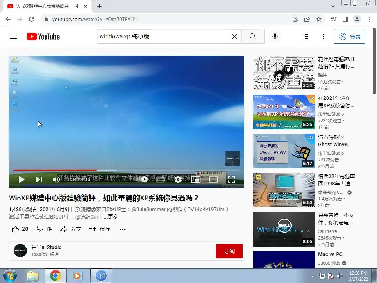The image size is (377, 283).
Task: Open Win11 Dell video thumbnail
Action: 284,229
